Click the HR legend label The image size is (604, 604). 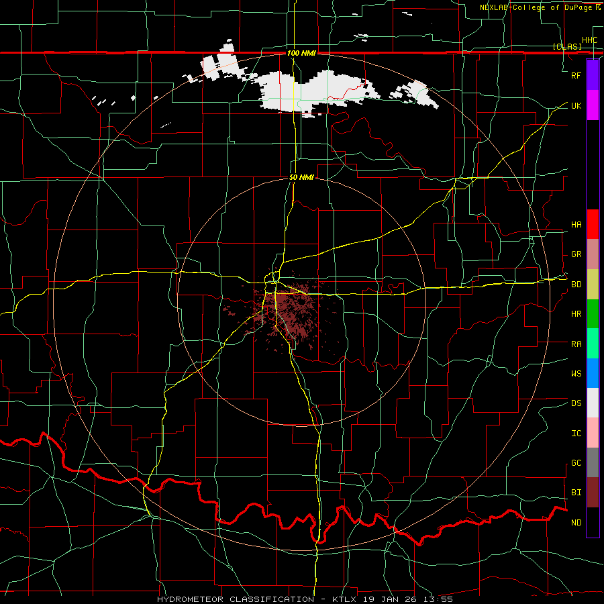tap(576, 314)
